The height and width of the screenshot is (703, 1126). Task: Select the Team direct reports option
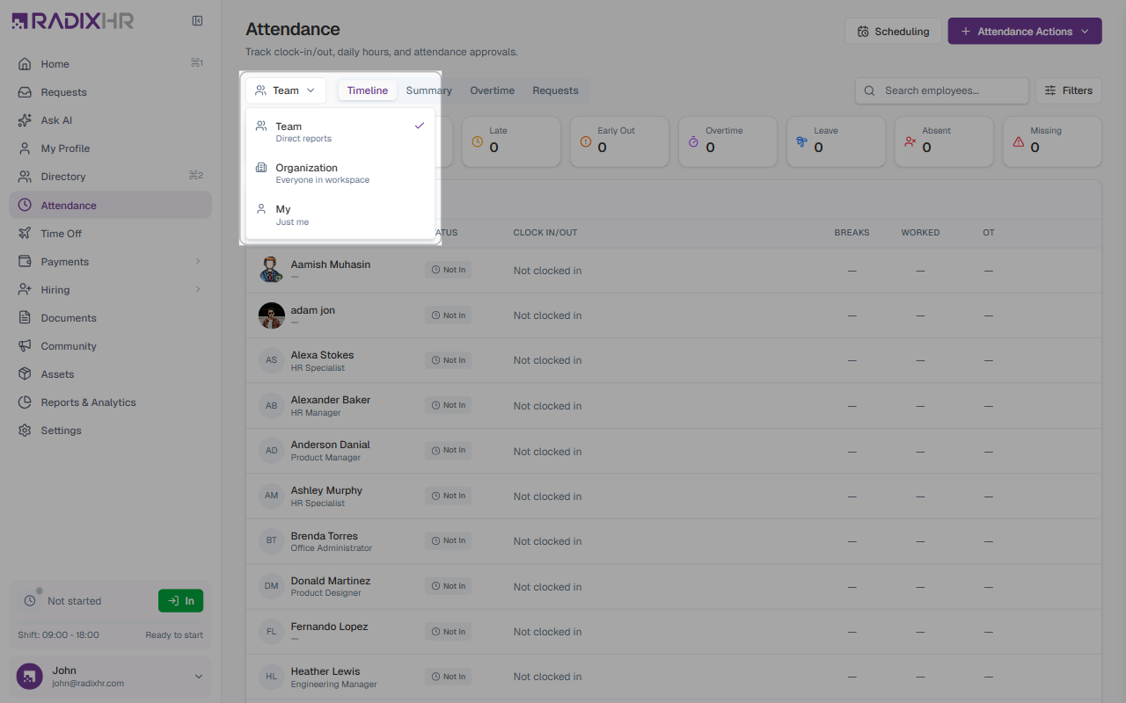340,132
